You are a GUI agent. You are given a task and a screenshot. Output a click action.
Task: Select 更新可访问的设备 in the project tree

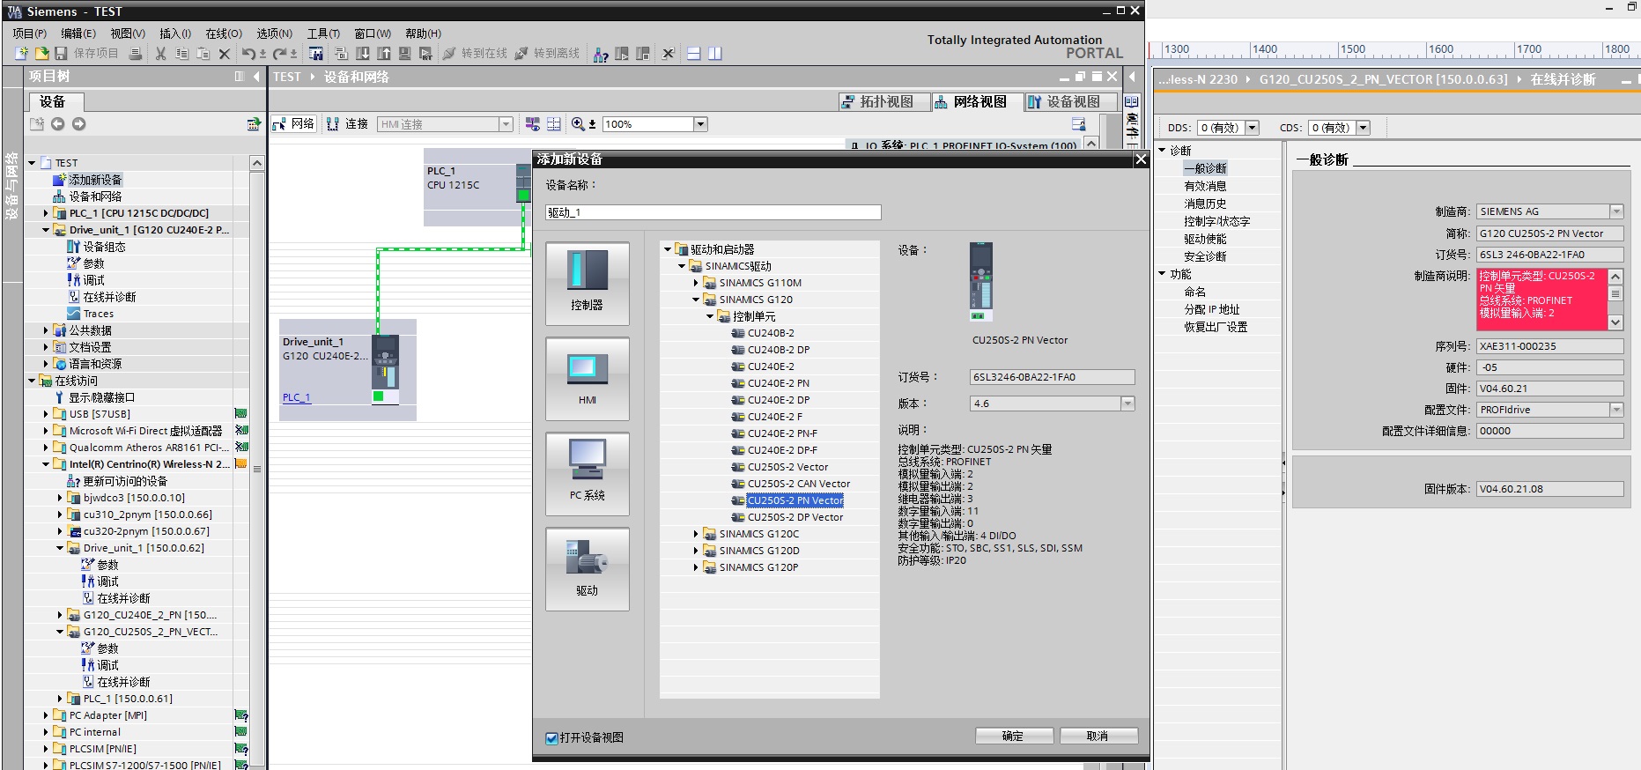coord(125,481)
